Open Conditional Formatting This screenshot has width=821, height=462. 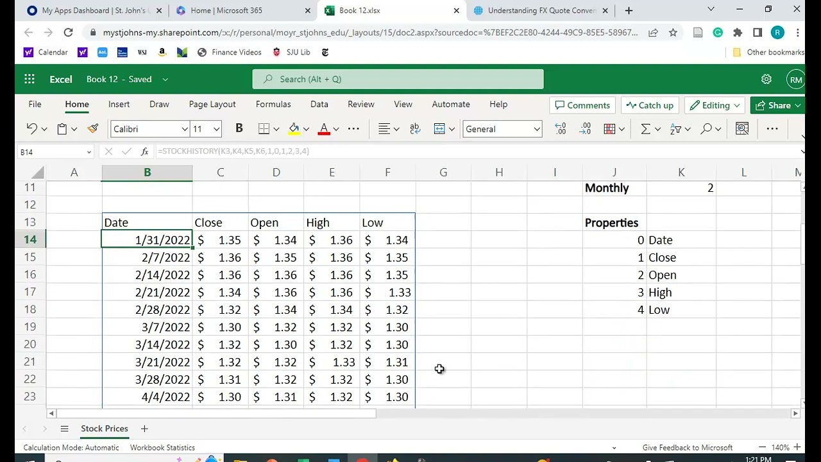pos(609,129)
